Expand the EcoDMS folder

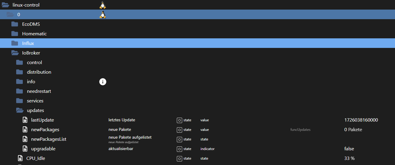[15, 24]
